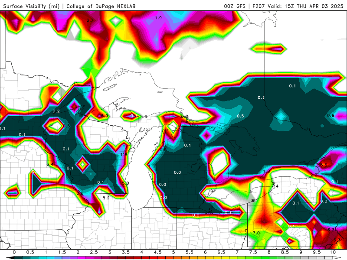Click the 4.5 tick label on color scale
The width and height of the screenshot is (347, 260).
(x=157, y=252)
